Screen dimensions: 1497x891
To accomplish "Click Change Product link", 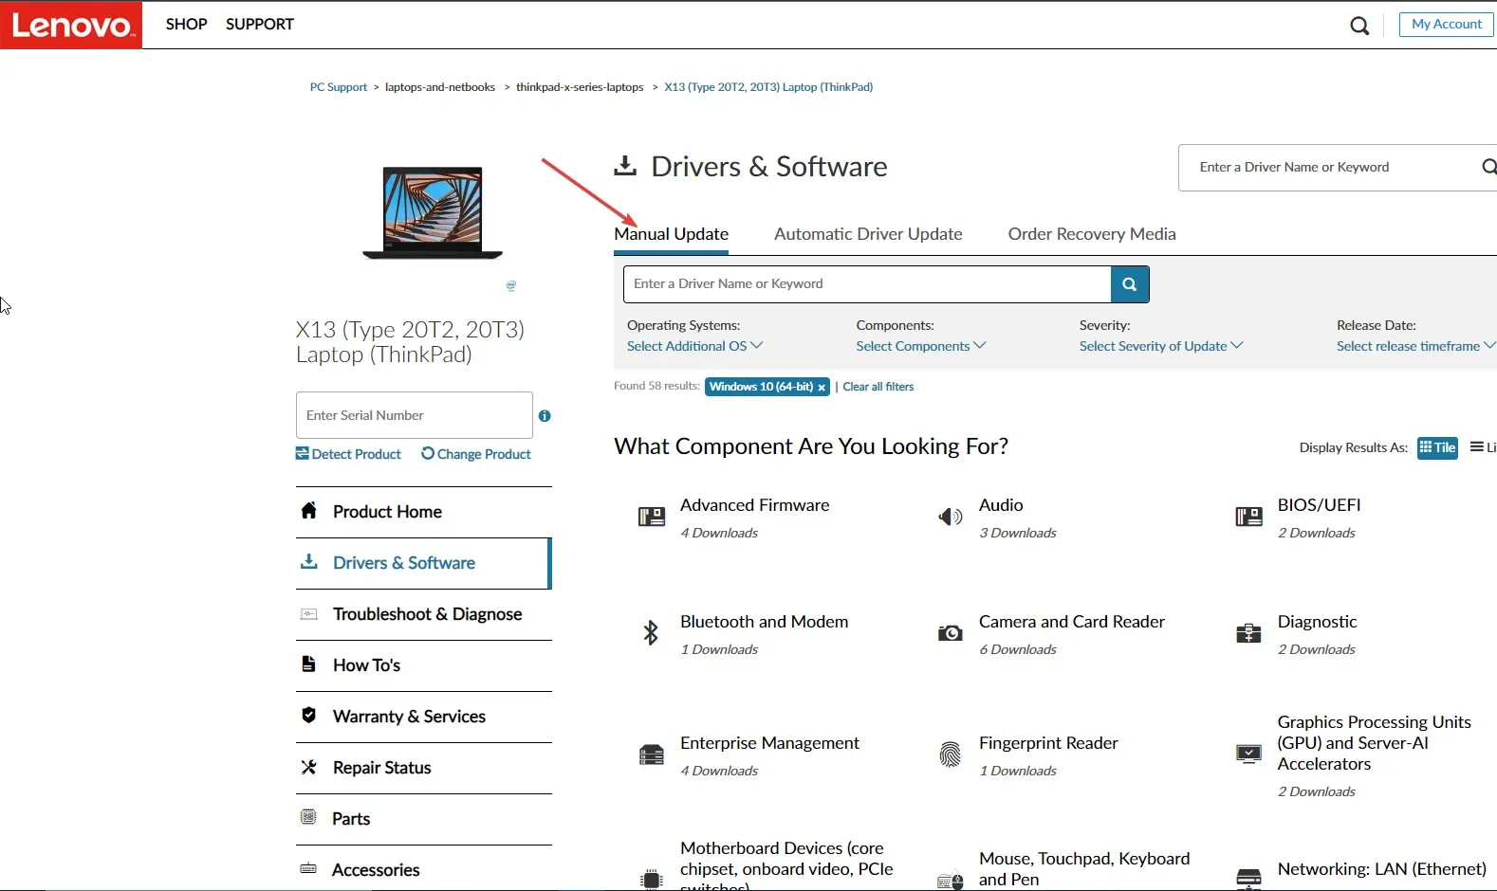I will 476,454.
